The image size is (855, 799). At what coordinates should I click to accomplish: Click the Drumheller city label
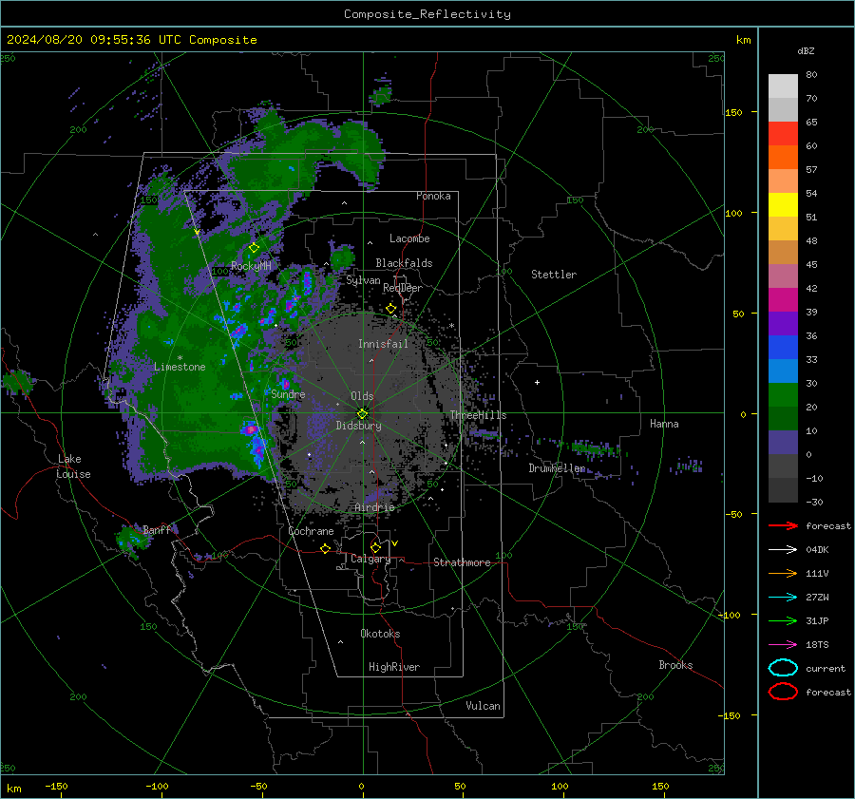(557, 468)
